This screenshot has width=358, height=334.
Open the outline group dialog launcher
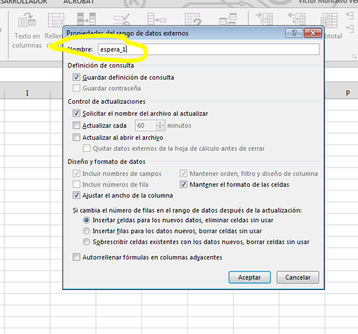tap(354, 57)
